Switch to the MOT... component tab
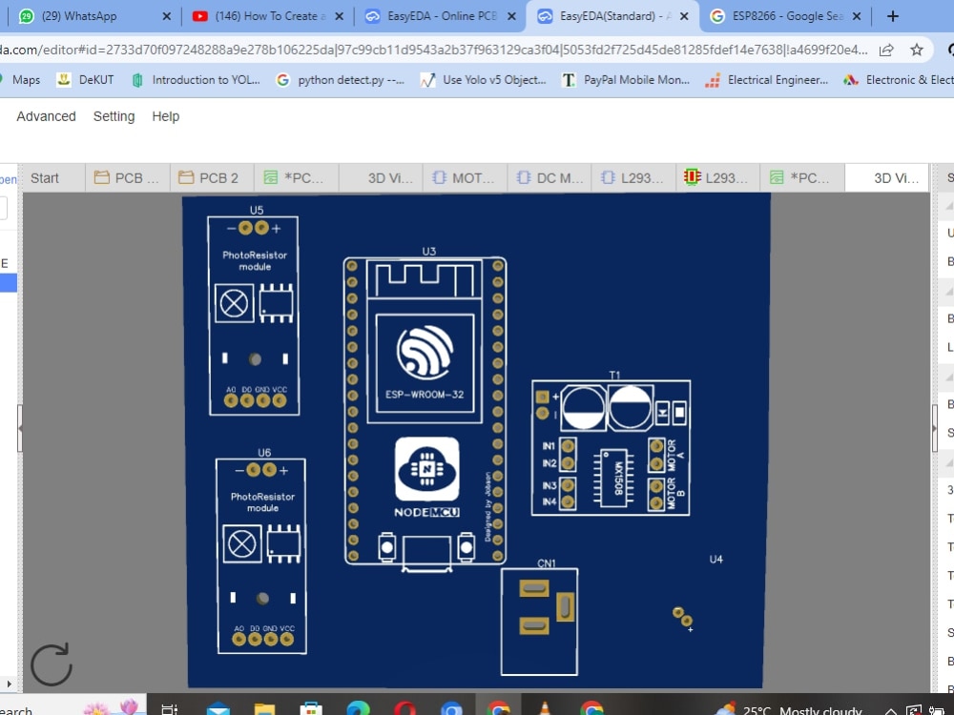This screenshot has width=954, height=715. (x=465, y=178)
